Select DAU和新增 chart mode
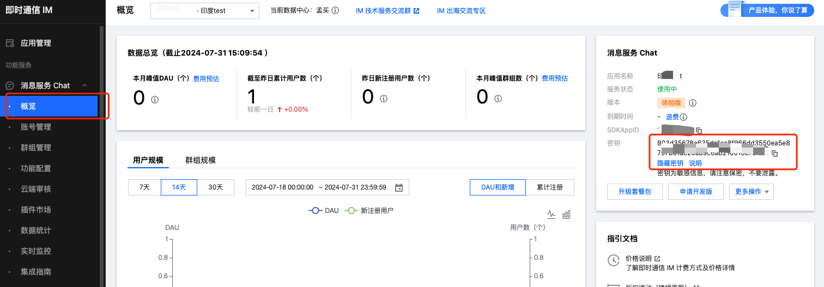Image resolution: width=824 pixels, height=287 pixels. click(498, 187)
